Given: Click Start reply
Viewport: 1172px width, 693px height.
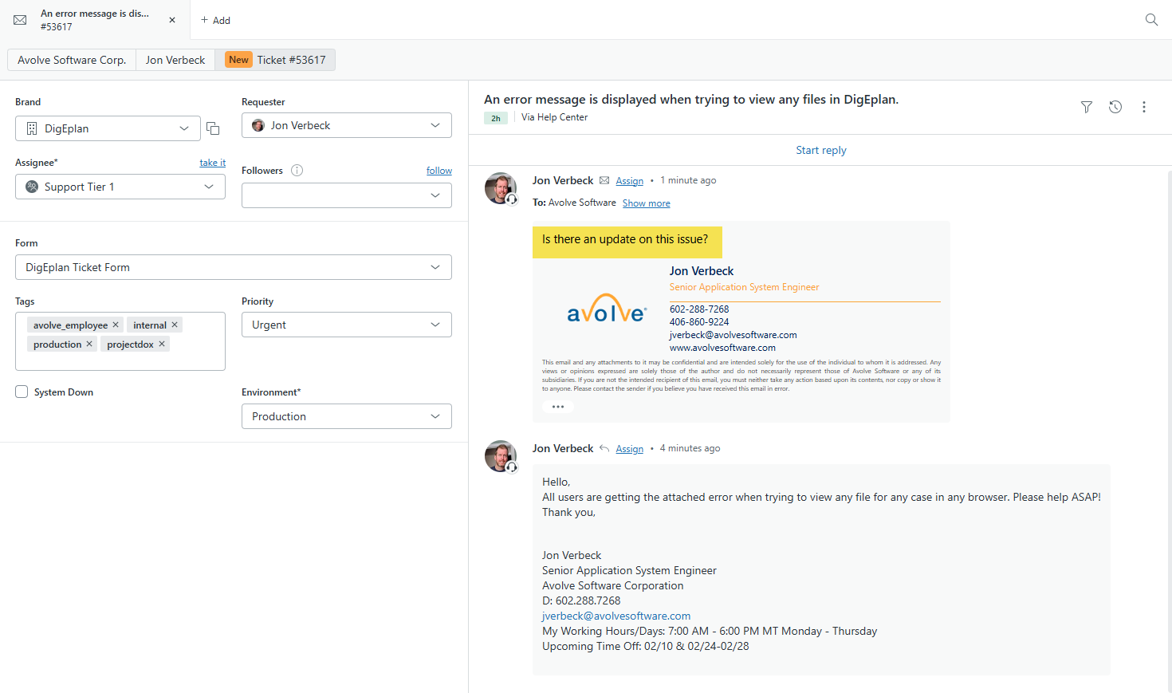Looking at the screenshot, I should tap(821, 150).
